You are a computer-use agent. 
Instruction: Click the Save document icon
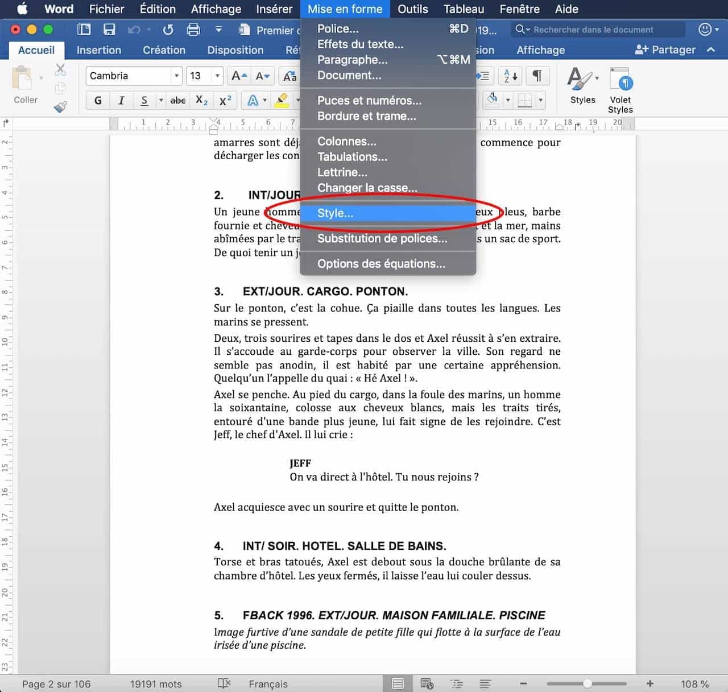click(109, 30)
